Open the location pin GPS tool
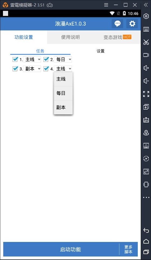Screen dimensions: 151x260 click(x=146, y=133)
